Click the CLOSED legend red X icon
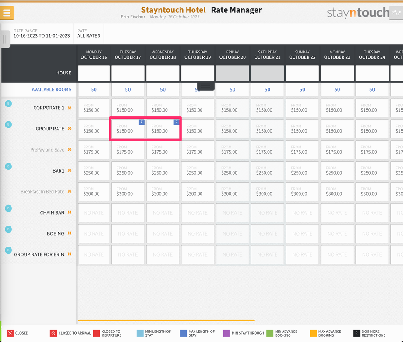 click(10, 333)
